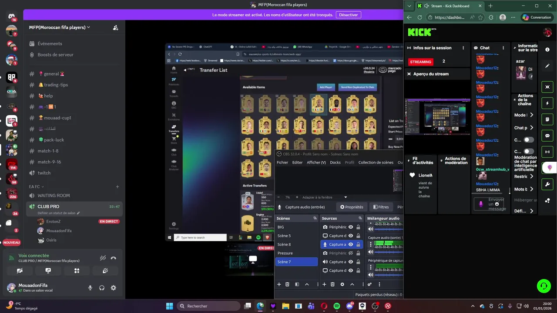Expand MFP(Moroccan fifa players) server menu
Viewport: 557px width, 313px height.
60,27
